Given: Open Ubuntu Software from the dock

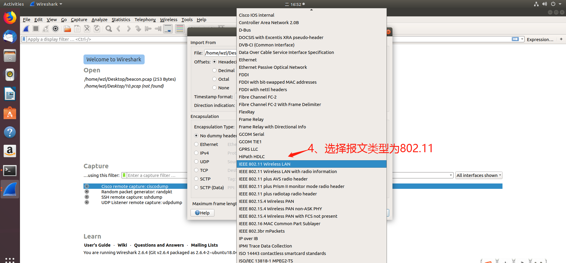Looking at the screenshot, I should tap(10, 113).
